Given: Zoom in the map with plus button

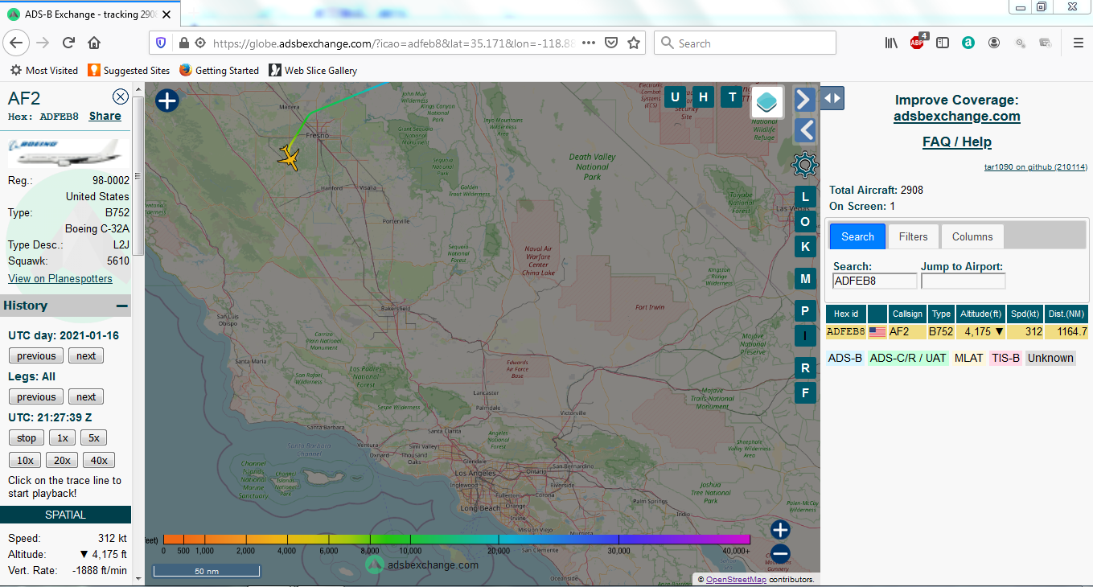Looking at the screenshot, I should coord(780,530).
